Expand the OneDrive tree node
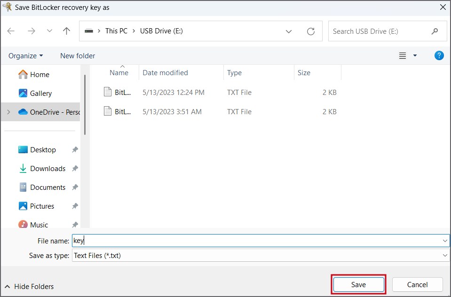The width and height of the screenshot is (451, 297). point(8,112)
